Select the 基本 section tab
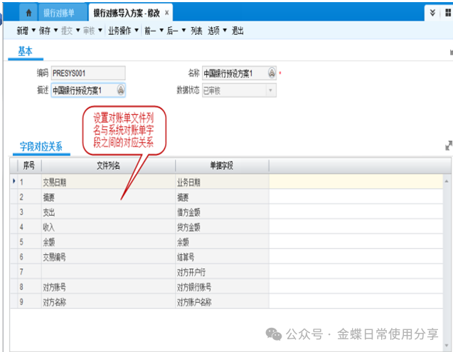Viewport: 453px width, 352px height. (x=25, y=51)
